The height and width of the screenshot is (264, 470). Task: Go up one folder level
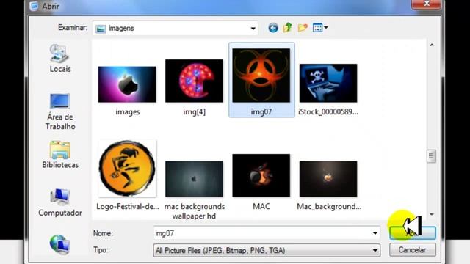288,28
